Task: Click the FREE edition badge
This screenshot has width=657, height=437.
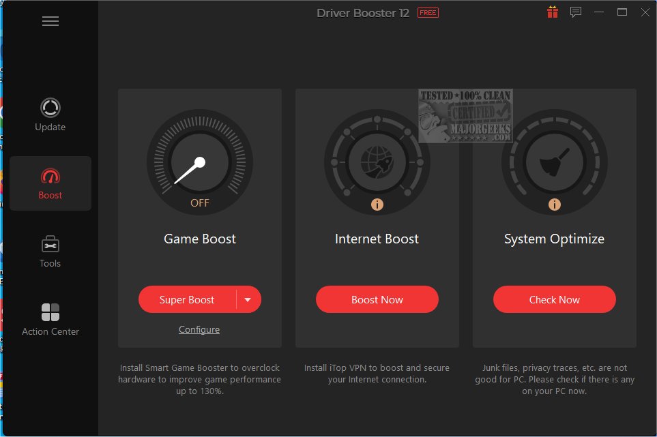Action: point(428,12)
